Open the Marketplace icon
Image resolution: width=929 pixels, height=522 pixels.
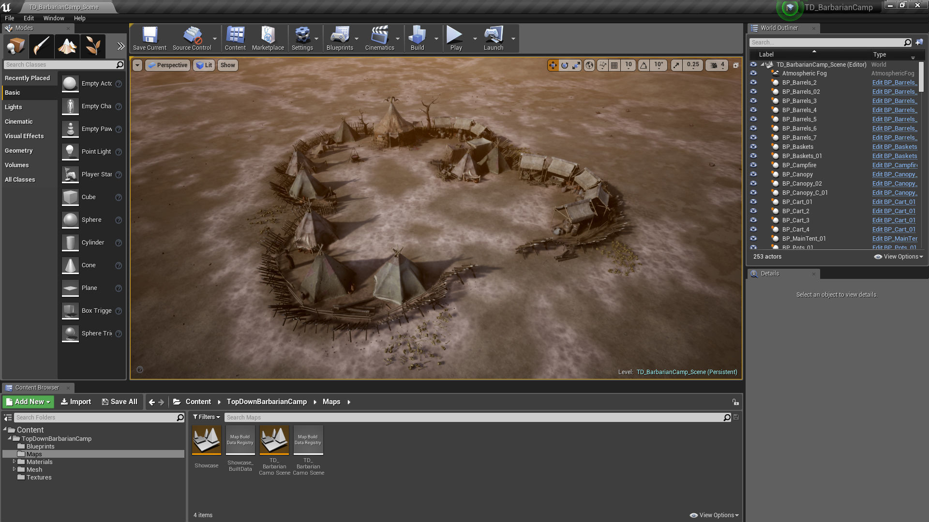coord(268,39)
